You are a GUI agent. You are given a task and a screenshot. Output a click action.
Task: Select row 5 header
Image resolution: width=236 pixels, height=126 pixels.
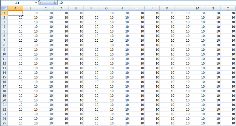(4, 31)
